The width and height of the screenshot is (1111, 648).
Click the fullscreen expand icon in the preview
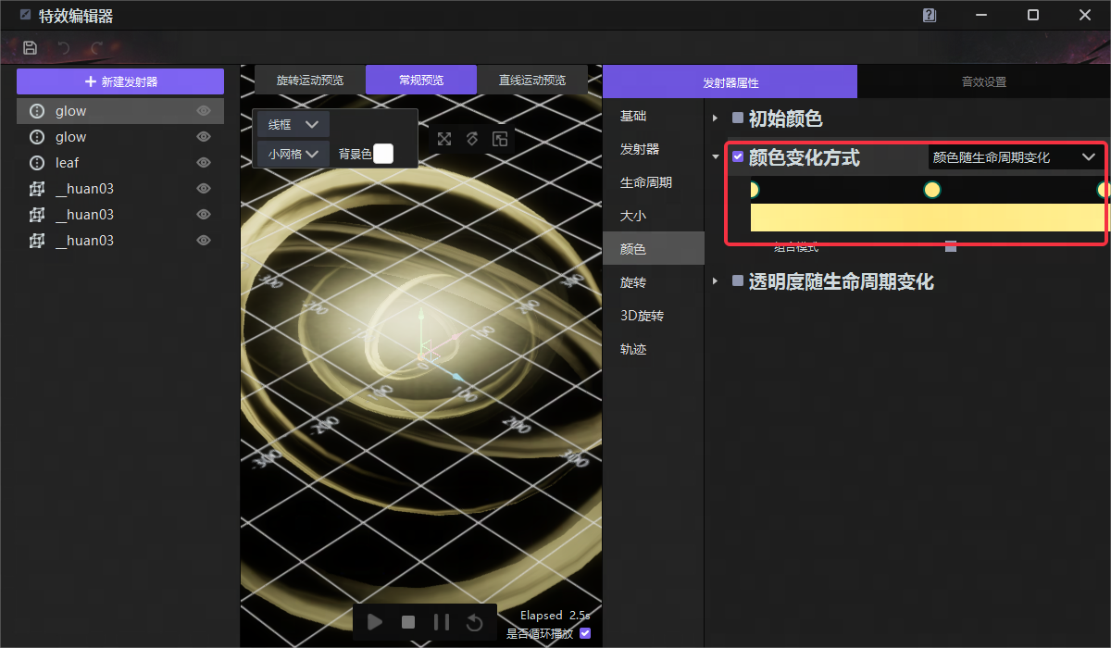[444, 139]
